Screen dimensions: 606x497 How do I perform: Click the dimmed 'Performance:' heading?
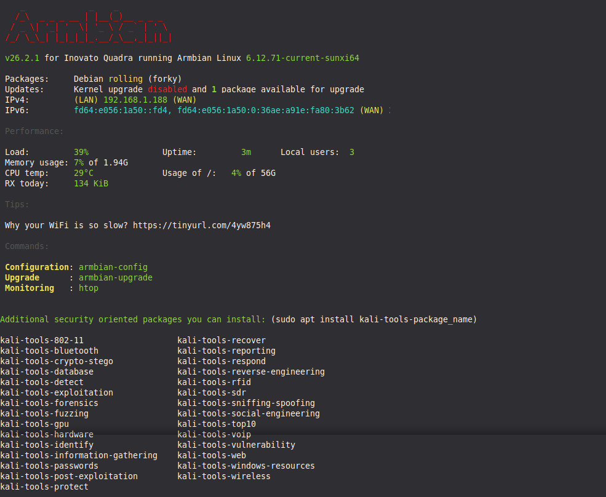pyautogui.click(x=34, y=131)
